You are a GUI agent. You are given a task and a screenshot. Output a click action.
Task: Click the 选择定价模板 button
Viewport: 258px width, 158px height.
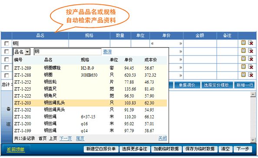[216, 85]
